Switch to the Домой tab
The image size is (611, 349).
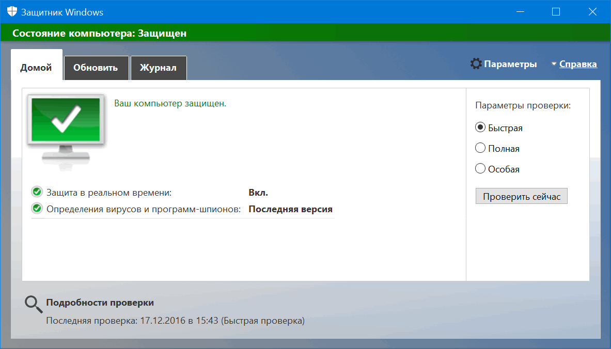point(36,68)
